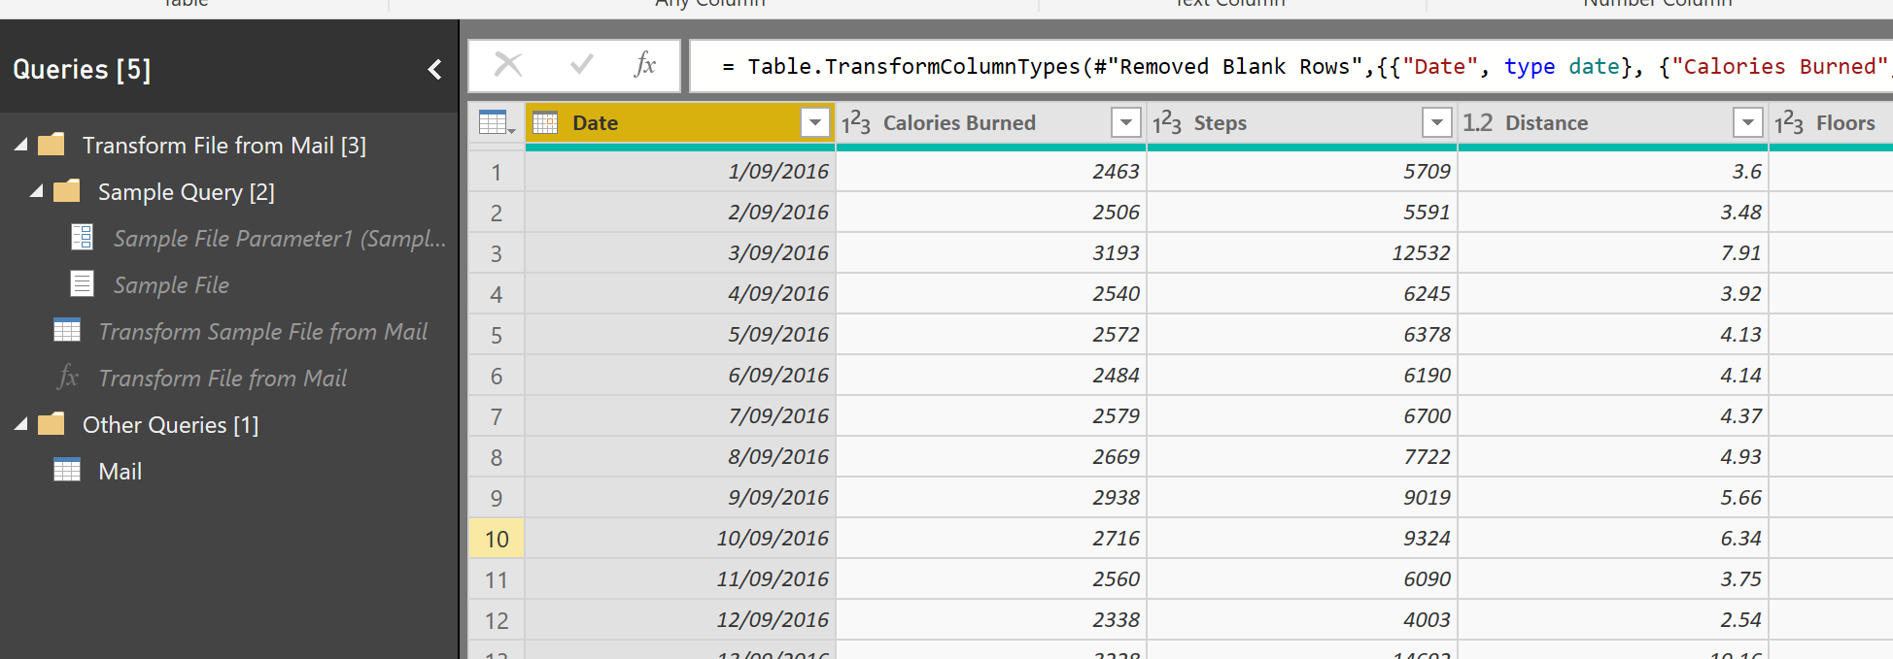Click the Steps value 7722

1302,457
